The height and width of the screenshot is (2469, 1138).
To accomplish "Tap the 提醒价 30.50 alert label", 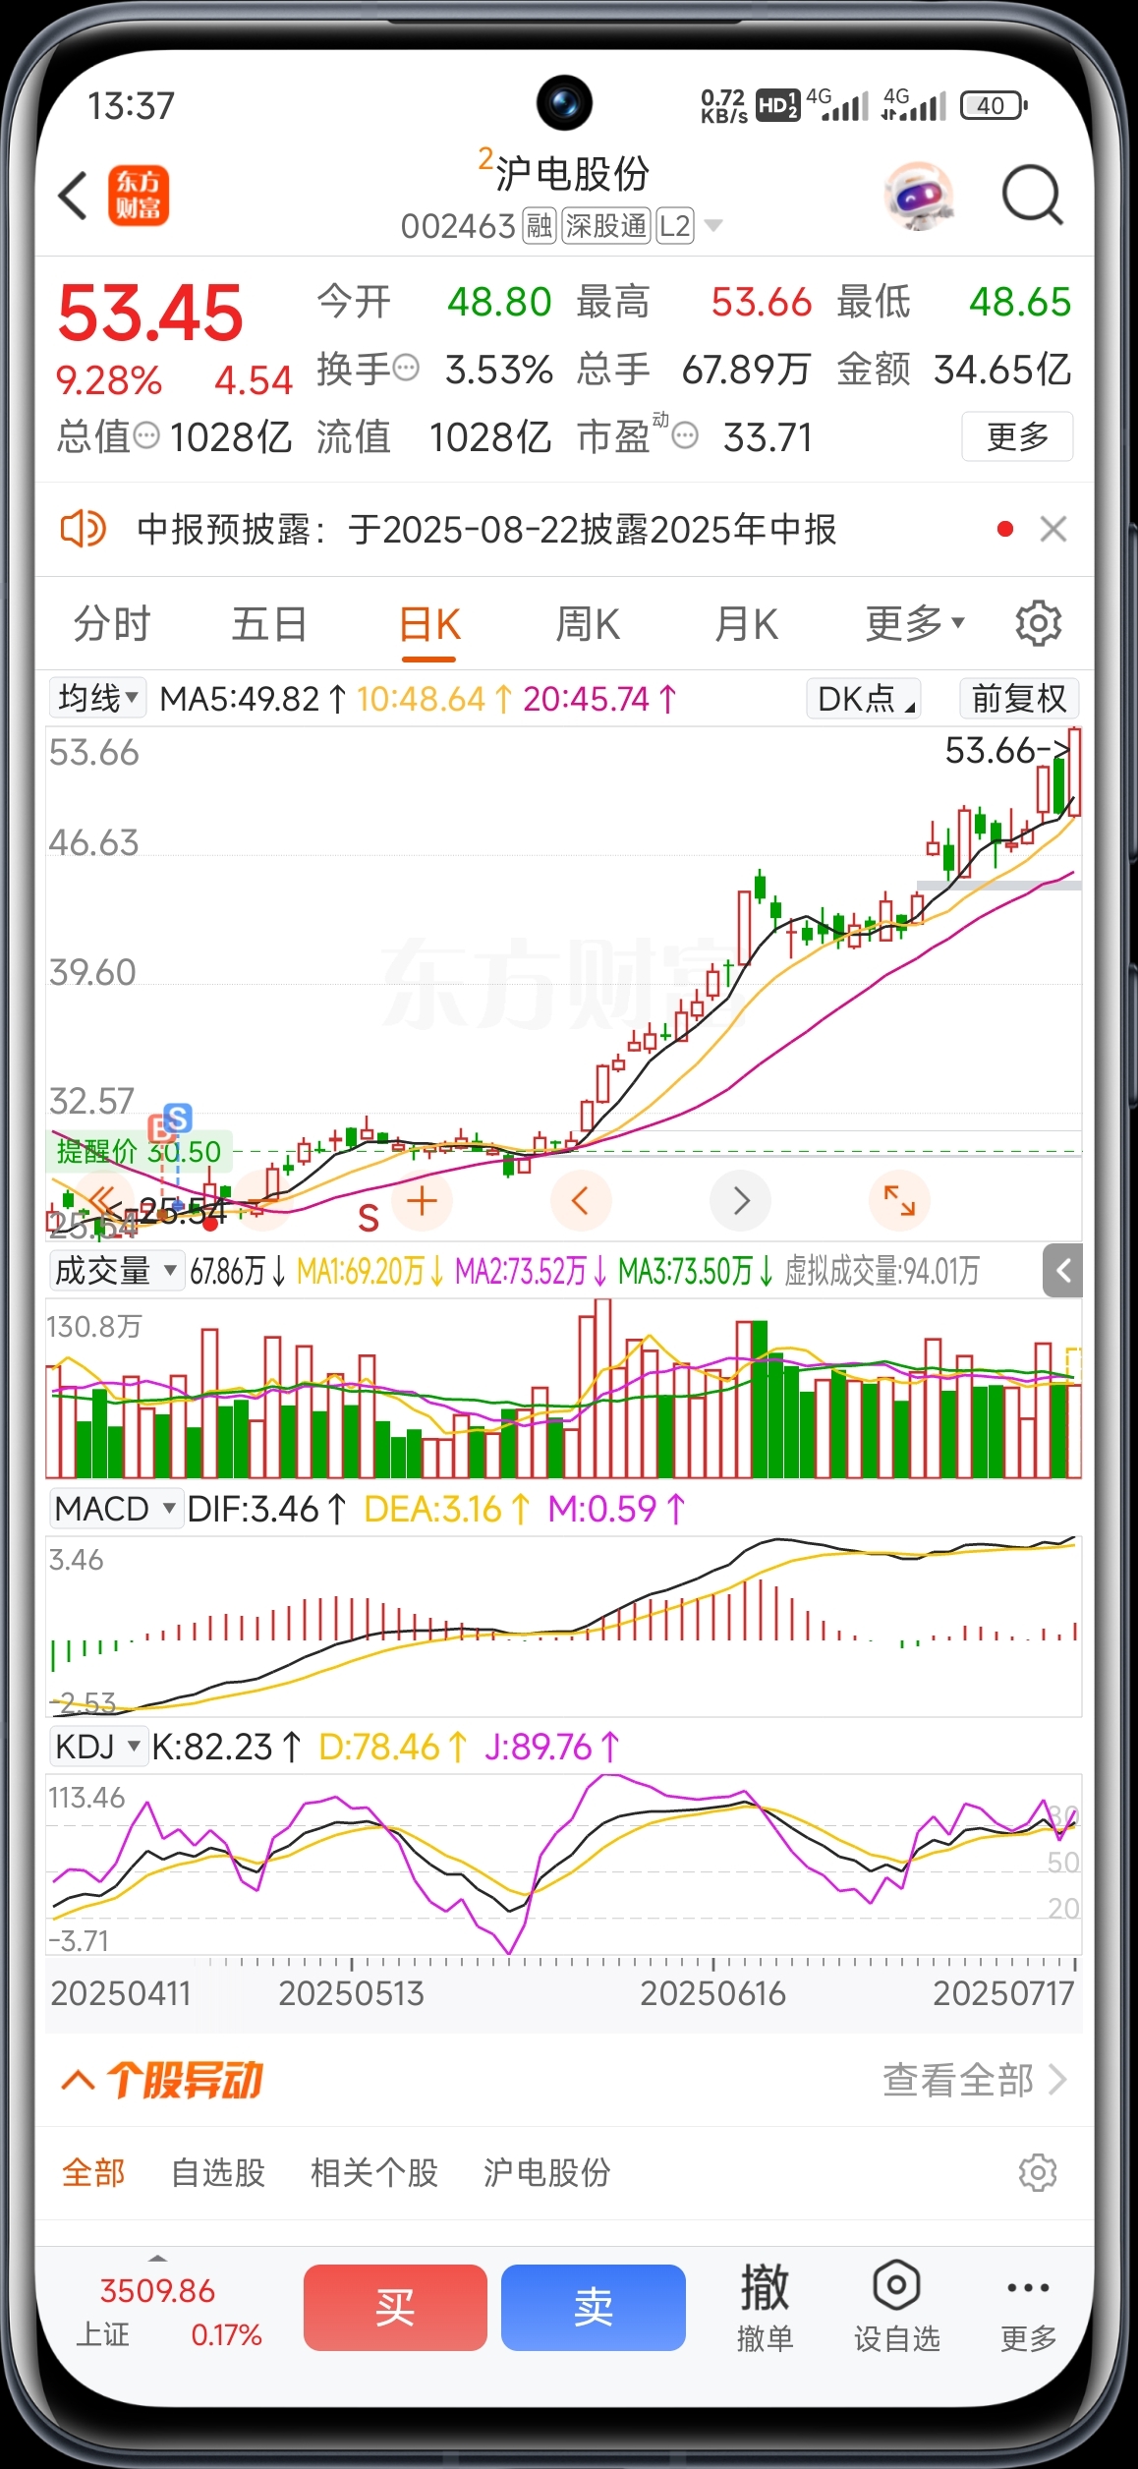I will (x=139, y=1151).
